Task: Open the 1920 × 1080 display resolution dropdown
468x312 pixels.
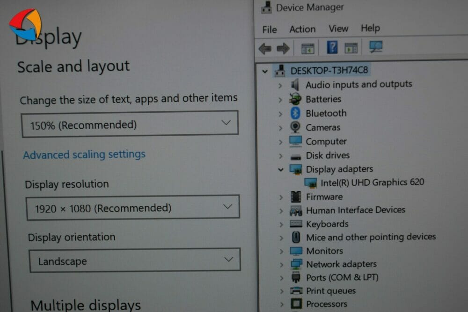Action: click(x=133, y=208)
